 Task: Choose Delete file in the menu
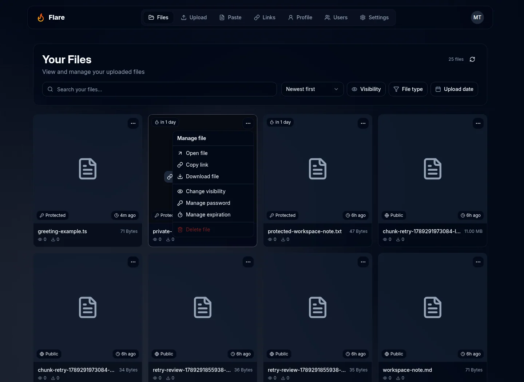click(213, 230)
